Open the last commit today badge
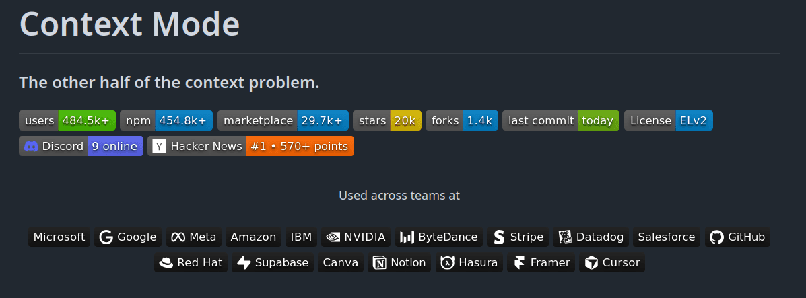Viewport: 806px width, 298px height. 561,120
